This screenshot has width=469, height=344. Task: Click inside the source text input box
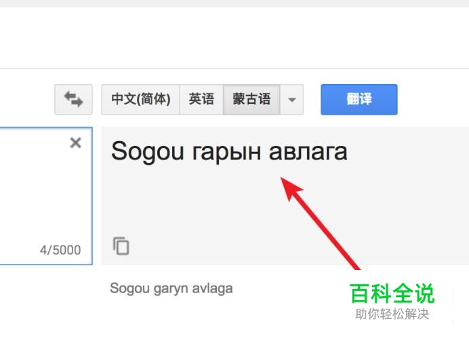45,196
